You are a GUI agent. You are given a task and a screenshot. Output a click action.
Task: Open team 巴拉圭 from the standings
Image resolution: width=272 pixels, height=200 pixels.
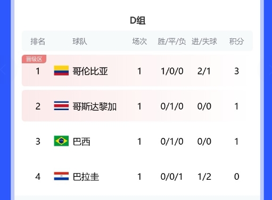click(x=86, y=177)
